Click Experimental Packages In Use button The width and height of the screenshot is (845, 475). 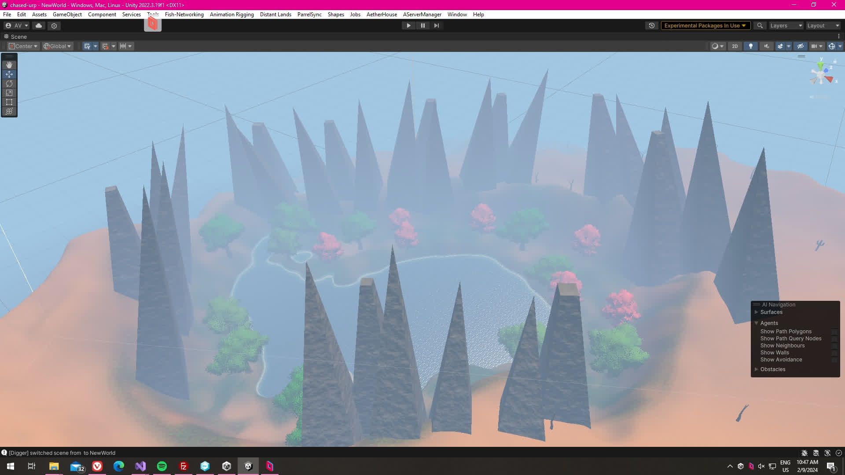click(x=705, y=26)
